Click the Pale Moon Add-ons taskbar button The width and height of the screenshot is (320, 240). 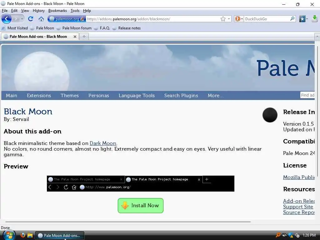[x=60, y=235]
